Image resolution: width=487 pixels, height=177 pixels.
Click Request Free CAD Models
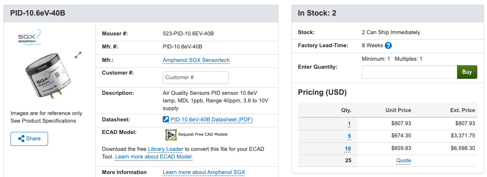(203, 134)
